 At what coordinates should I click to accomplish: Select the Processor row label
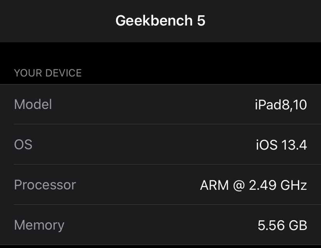point(45,185)
